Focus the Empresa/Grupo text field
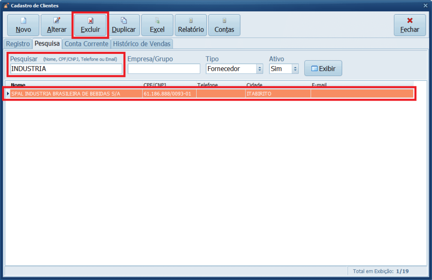This screenshot has width=432, height=280. pos(164,69)
